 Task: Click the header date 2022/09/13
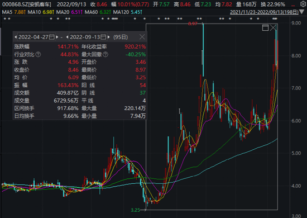click(71, 4)
